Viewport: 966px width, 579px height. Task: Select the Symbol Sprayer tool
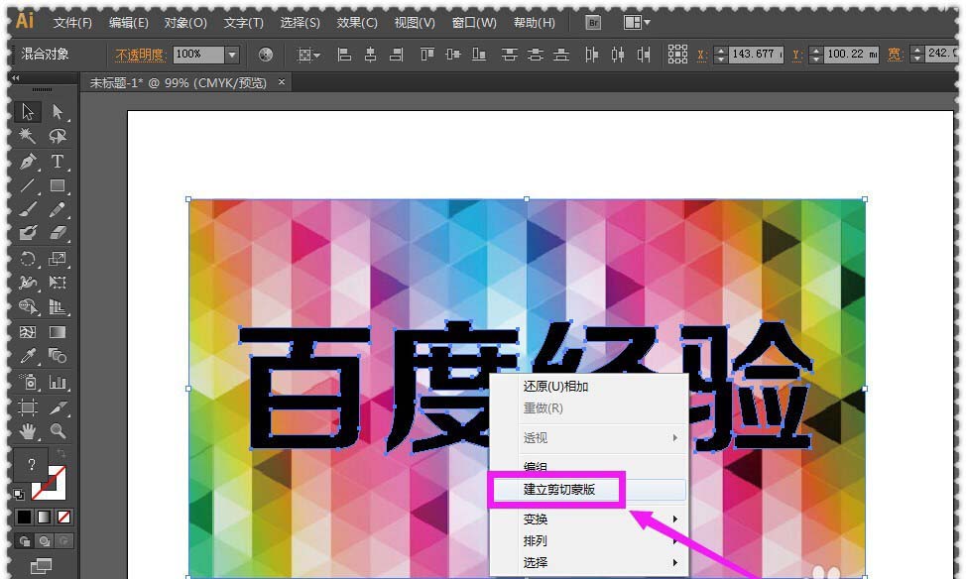pyautogui.click(x=27, y=383)
